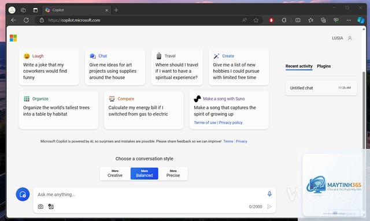Open the Laugh joke suggestion card
This screenshot has width=370, height=221.
49,67
